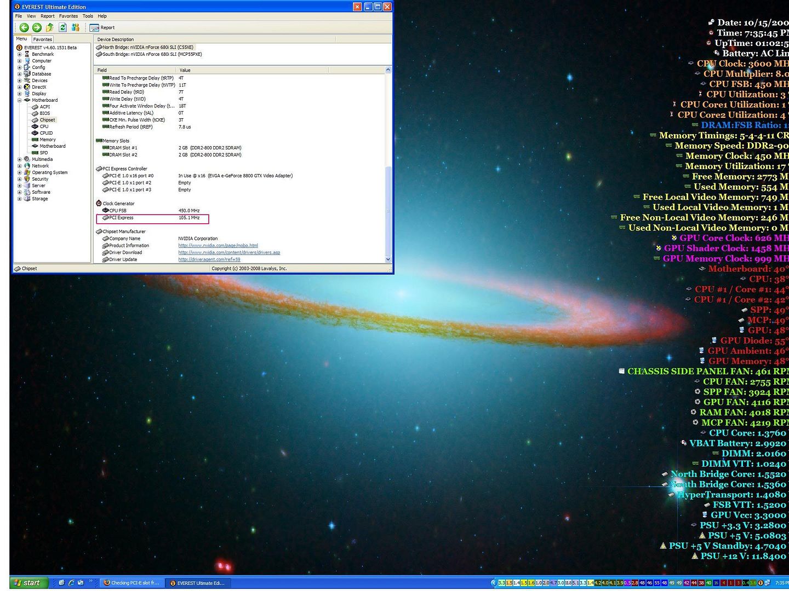Open the File menu
789x591 pixels.
[x=19, y=16]
